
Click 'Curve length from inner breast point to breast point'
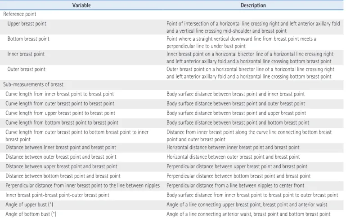(59, 94)
